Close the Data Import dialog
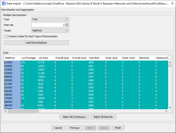176x133 pixels. tap(172, 4)
